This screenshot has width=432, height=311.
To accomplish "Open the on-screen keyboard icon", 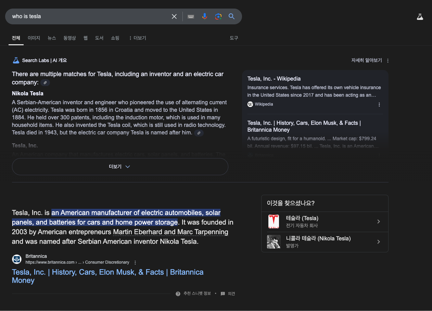I will [191, 16].
